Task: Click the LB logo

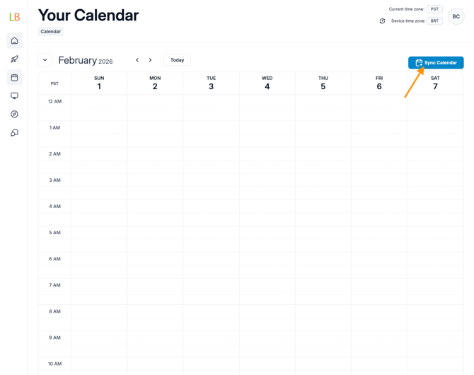Action: (x=14, y=16)
